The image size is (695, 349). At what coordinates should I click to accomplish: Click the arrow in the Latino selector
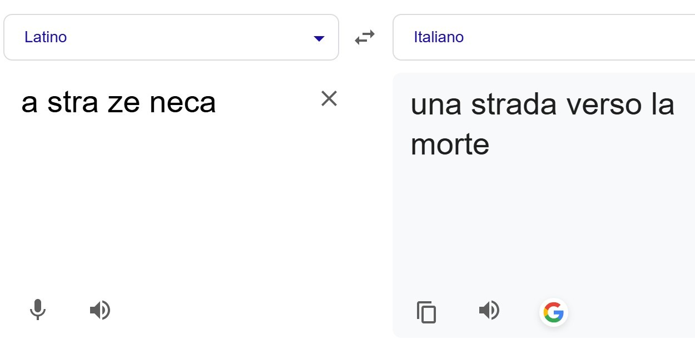[x=319, y=38]
